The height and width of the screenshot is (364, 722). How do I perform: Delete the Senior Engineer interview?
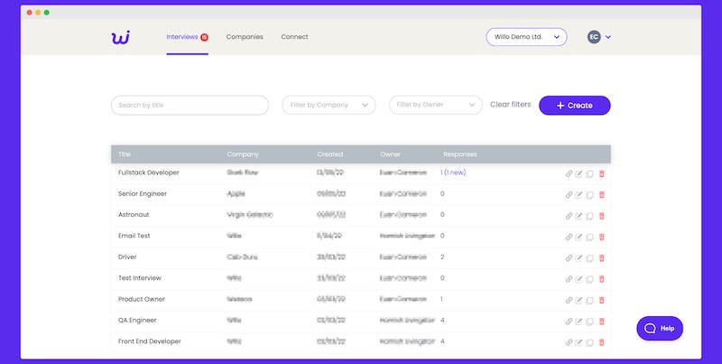pos(601,195)
